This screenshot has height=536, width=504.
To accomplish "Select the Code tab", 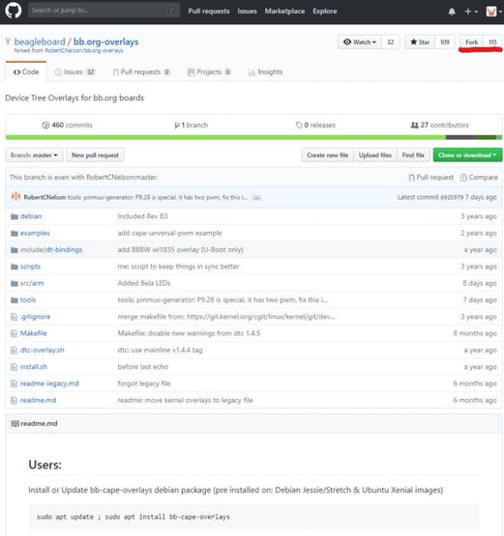I will pos(26,71).
